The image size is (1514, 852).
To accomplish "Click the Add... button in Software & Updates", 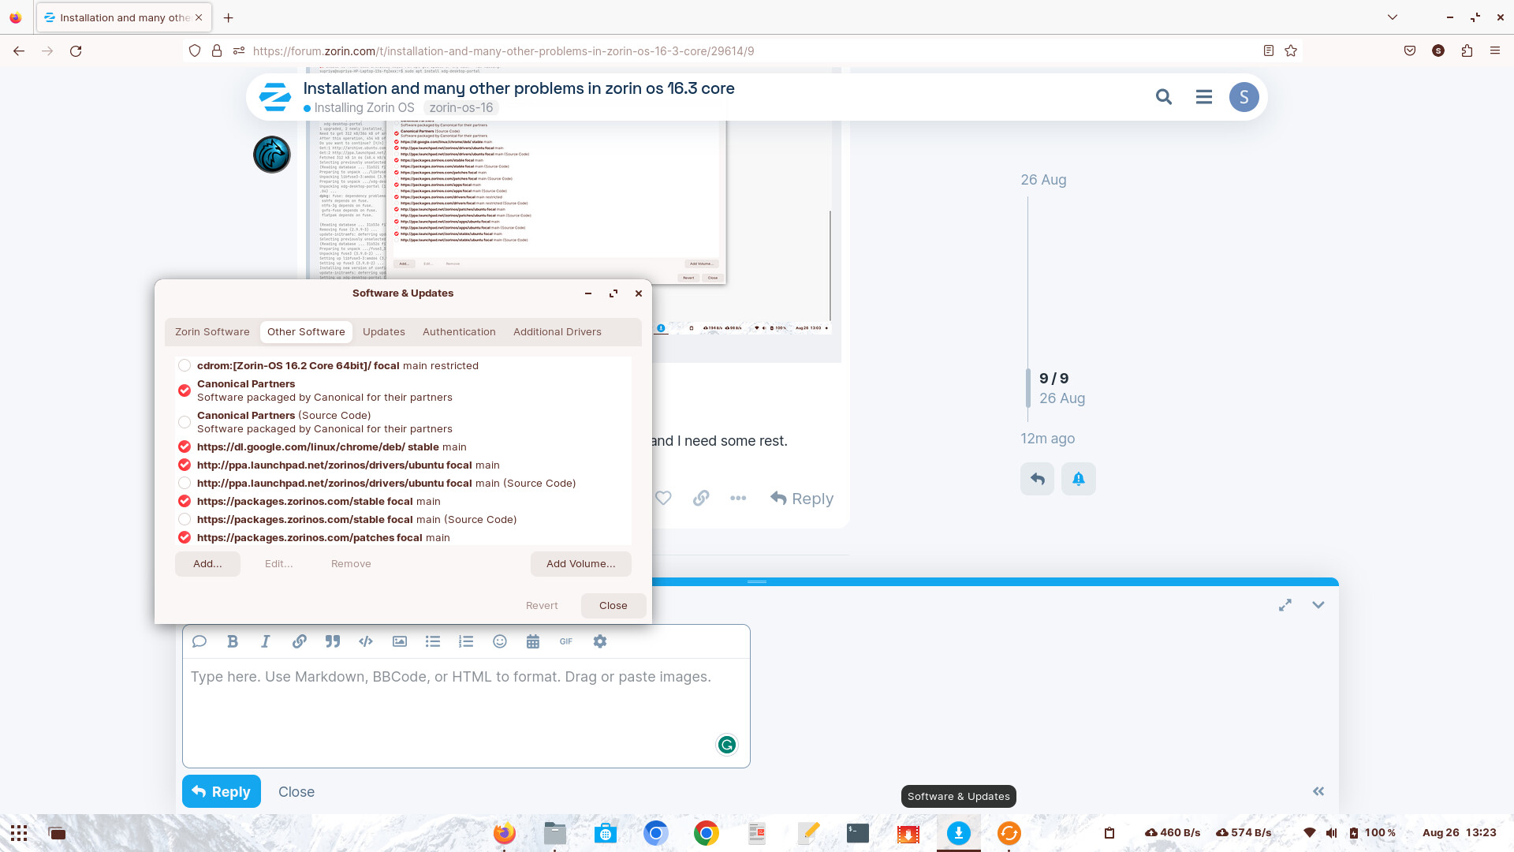I will coord(207,563).
